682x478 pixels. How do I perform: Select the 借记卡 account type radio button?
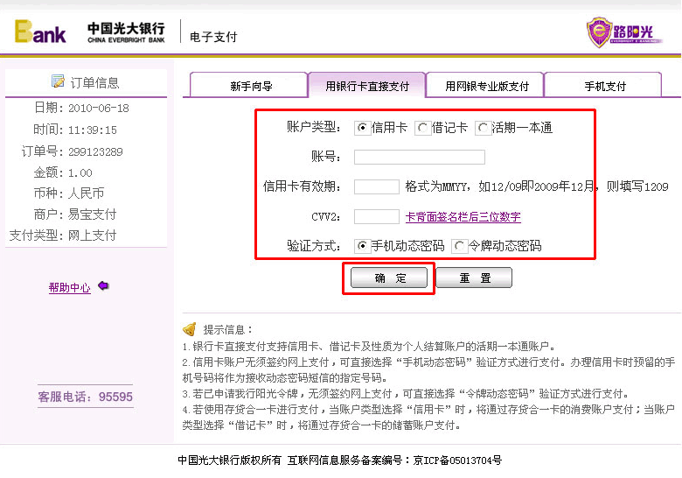(x=422, y=128)
